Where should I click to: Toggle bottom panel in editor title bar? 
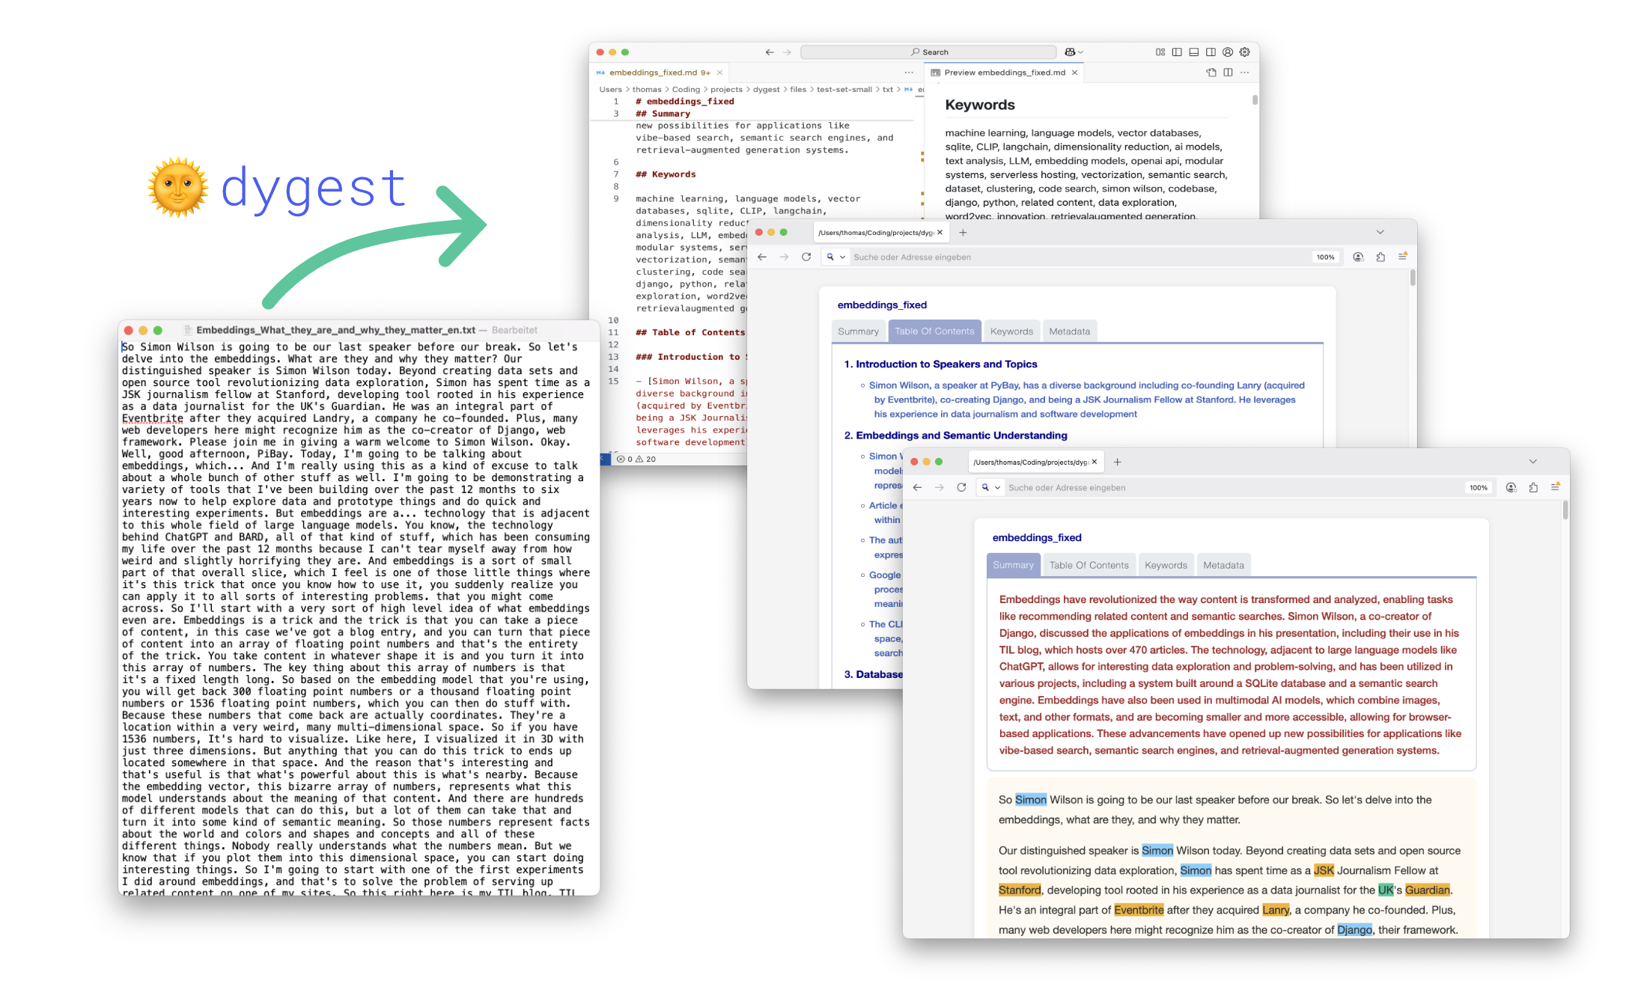click(x=1194, y=52)
